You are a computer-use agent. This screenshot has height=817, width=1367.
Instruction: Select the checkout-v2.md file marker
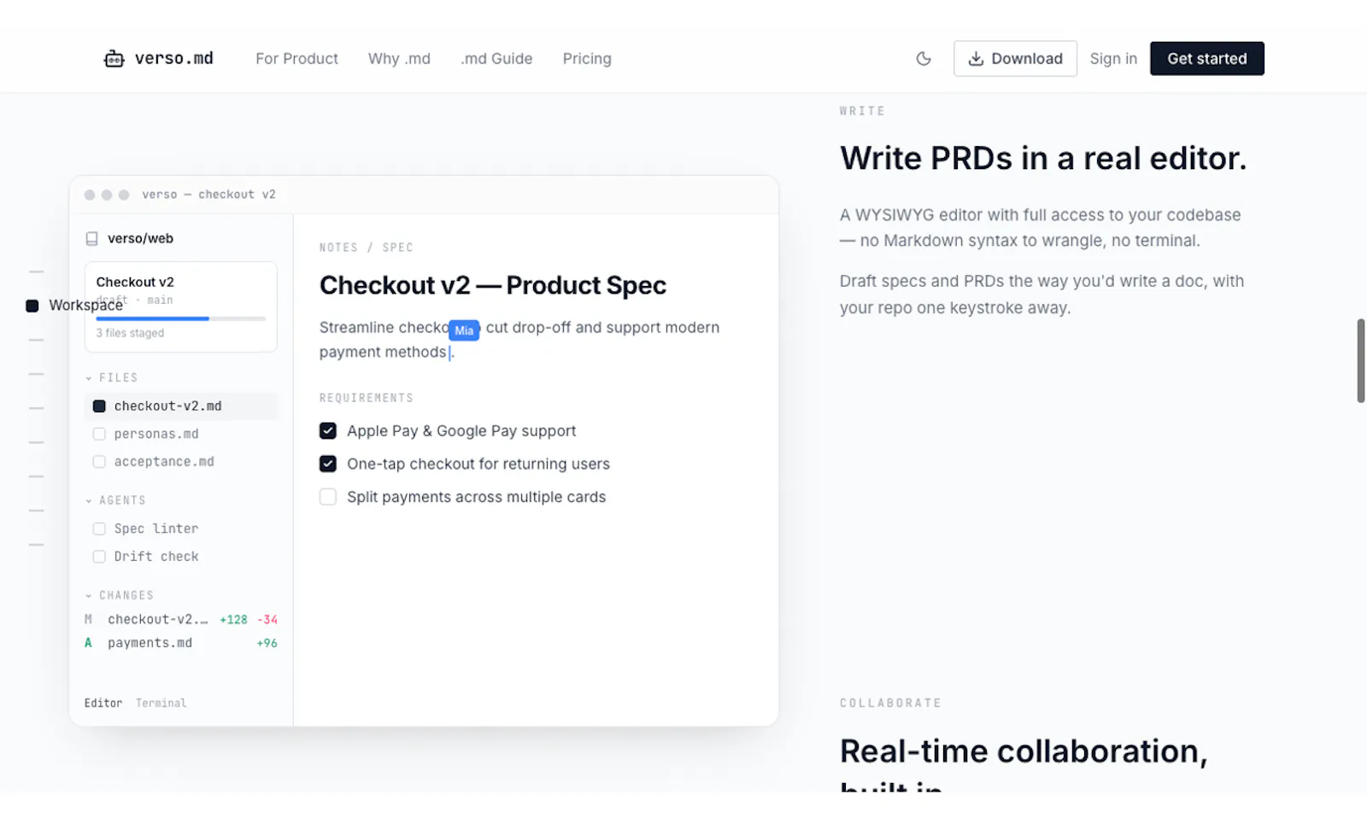click(x=99, y=406)
